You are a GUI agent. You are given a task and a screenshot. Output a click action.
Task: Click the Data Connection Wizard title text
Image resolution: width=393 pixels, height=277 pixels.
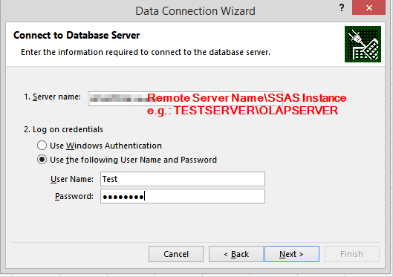pos(195,11)
